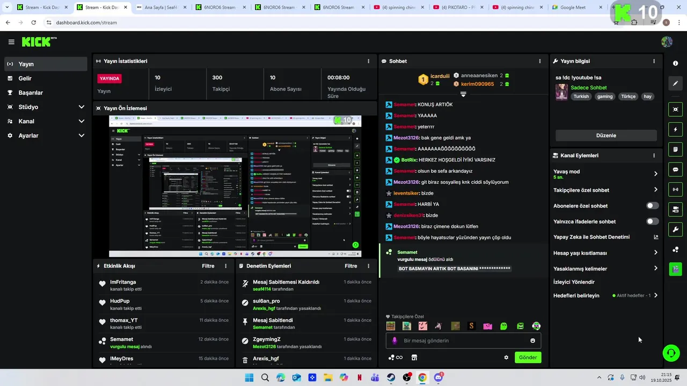Click Filtre in Etkinlik Akışı panel
The width and height of the screenshot is (687, 386).
[208, 266]
